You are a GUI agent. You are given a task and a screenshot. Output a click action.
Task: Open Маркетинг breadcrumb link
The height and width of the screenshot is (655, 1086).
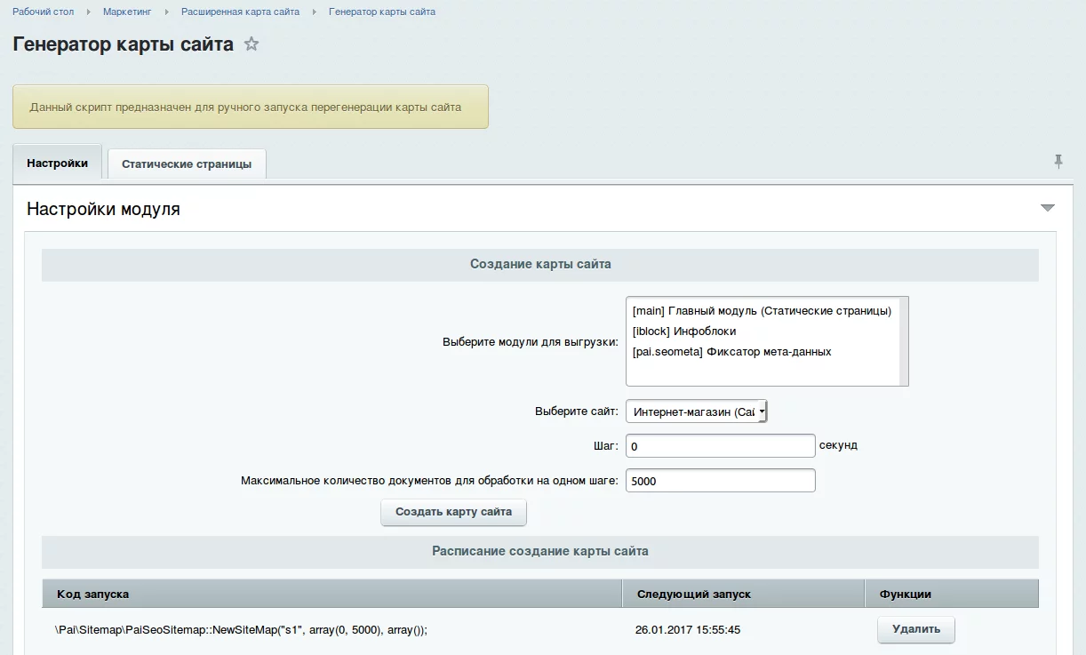click(127, 12)
